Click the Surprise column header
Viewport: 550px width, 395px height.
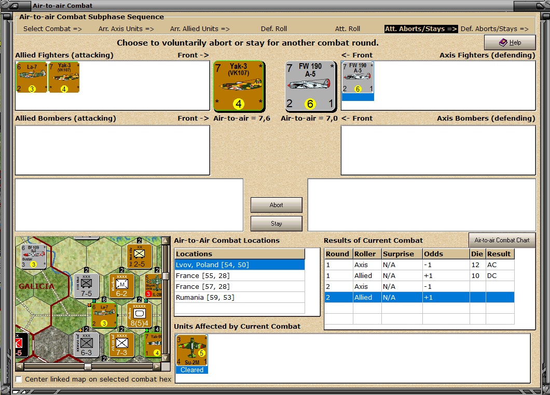tap(402, 254)
